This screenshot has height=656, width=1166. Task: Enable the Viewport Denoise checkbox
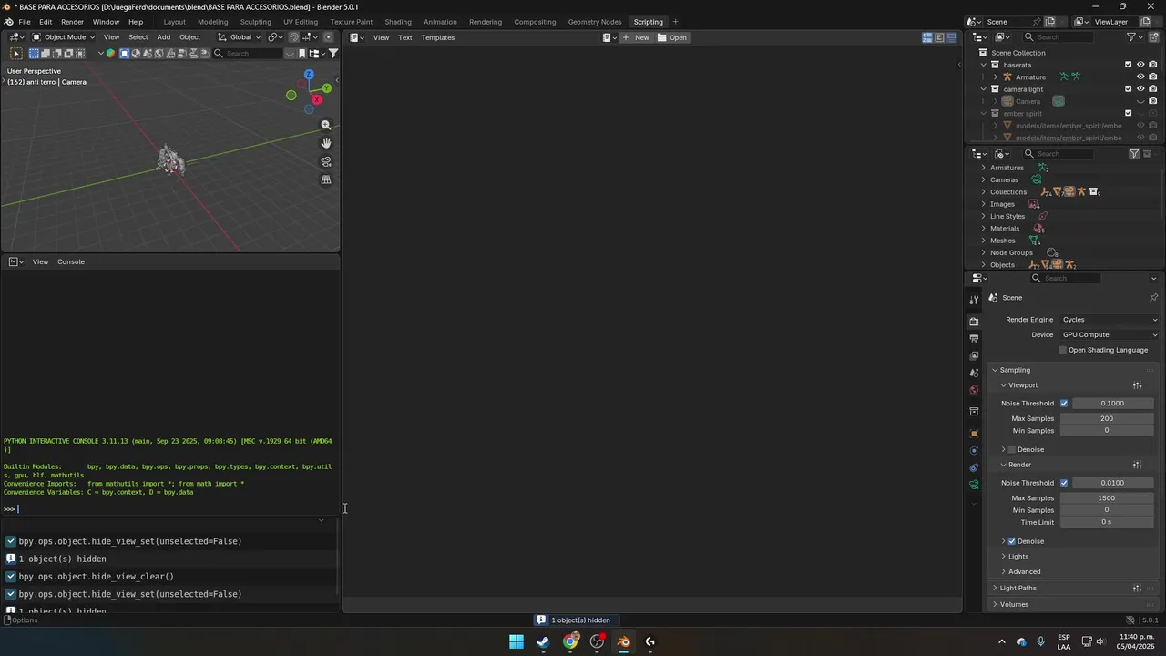pyautogui.click(x=1011, y=450)
